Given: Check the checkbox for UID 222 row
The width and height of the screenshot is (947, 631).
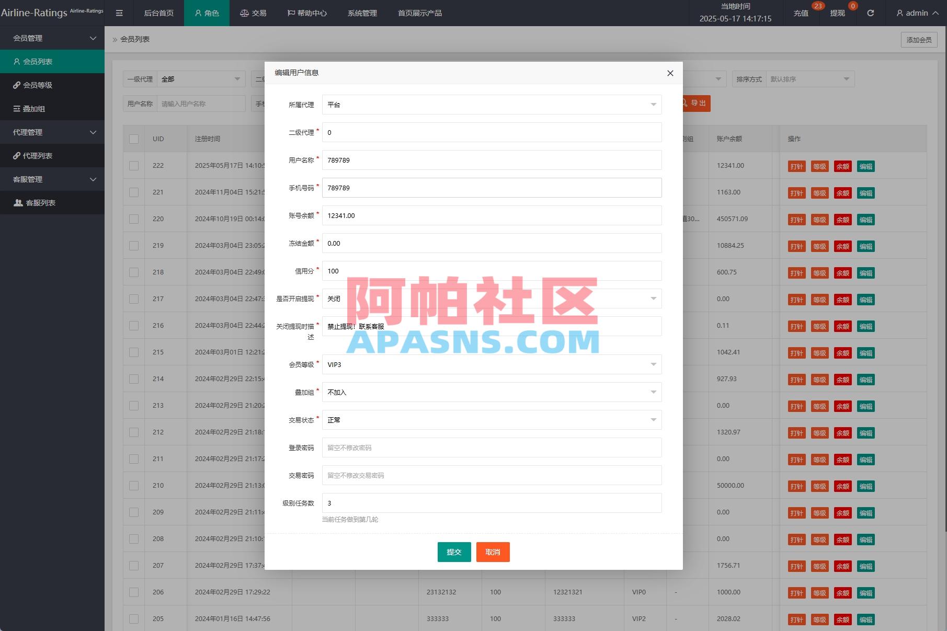Looking at the screenshot, I should [x=133, y=165].
